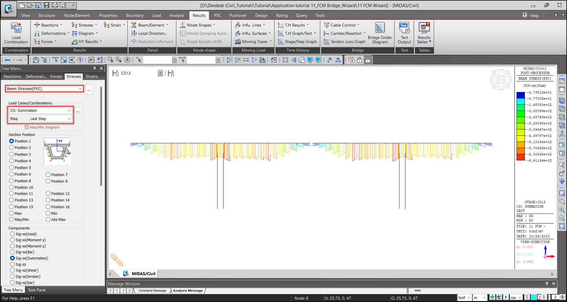
Task: Click the undo back arrow in toolbar
Action: (x=7, y=60)
